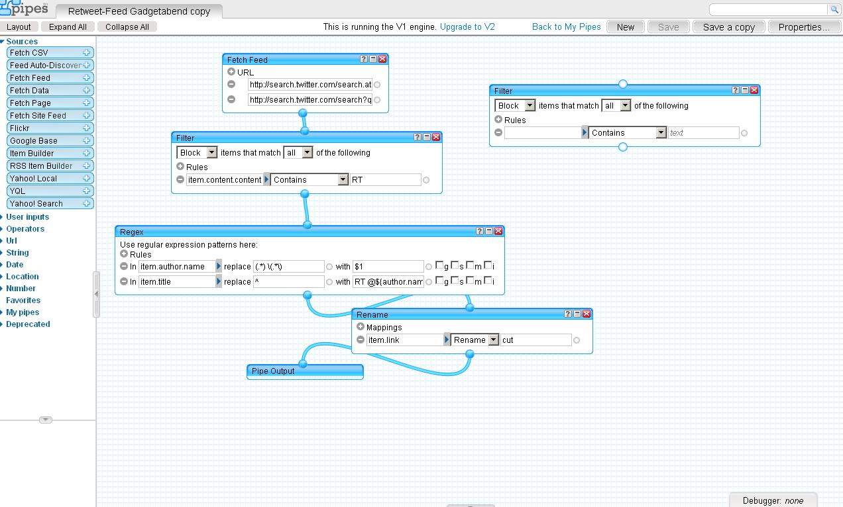Click the search magnifier icon

(x=834, y=9)
